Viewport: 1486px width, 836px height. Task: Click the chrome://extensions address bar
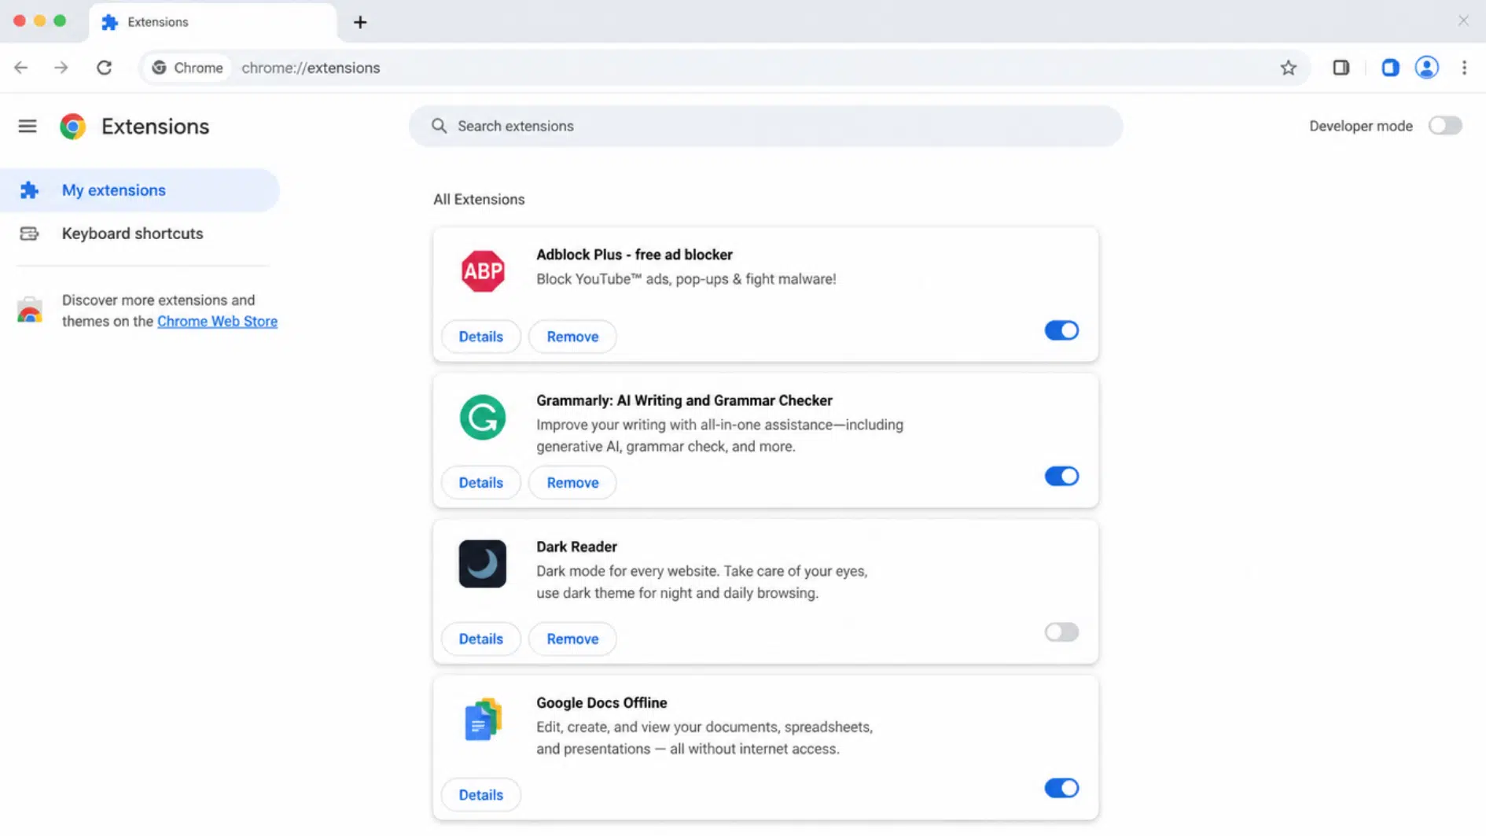pos(723,68)
